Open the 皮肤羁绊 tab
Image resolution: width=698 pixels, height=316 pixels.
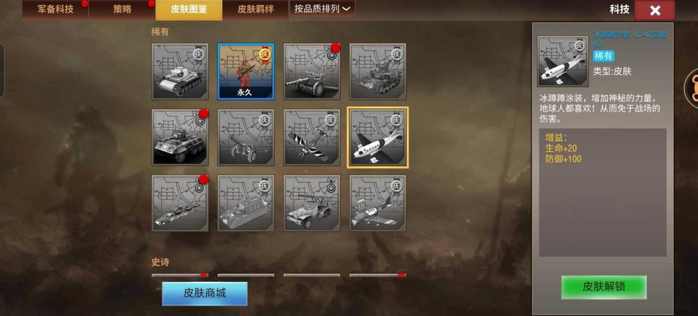click(x=255, y=9)
